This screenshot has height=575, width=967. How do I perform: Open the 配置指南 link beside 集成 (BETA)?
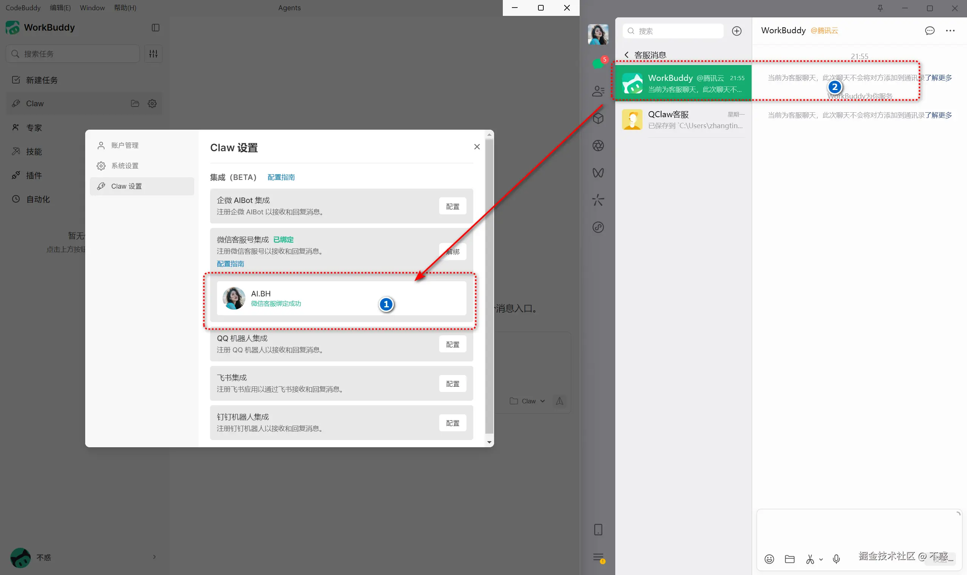tap(281, 177)
